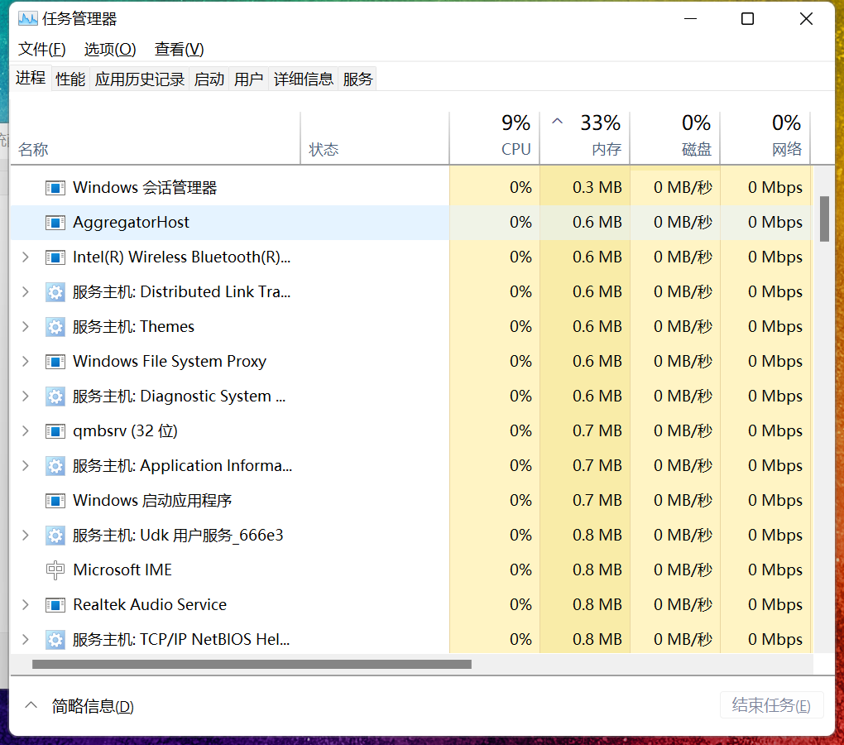The image size is (844, 745).
Task: Click the Microsoft IME icon
Action: point(55,570)
